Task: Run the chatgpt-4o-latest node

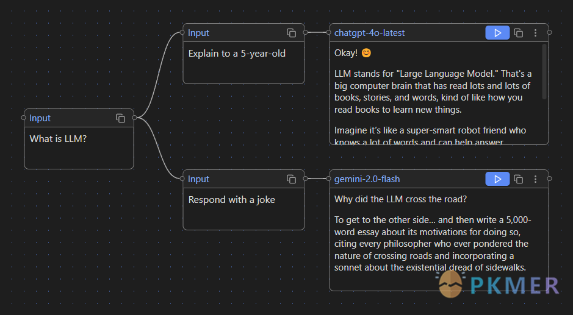Action: (x=497, y=33)
